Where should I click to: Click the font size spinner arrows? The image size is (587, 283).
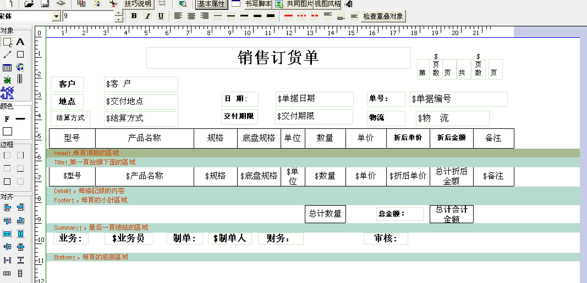coord(118,16)
